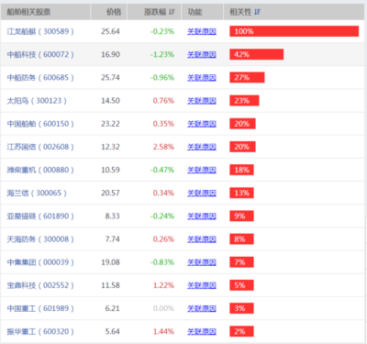Select the change value 0.00%
Viewport: 367px width, 344px height.
[163, 308]
